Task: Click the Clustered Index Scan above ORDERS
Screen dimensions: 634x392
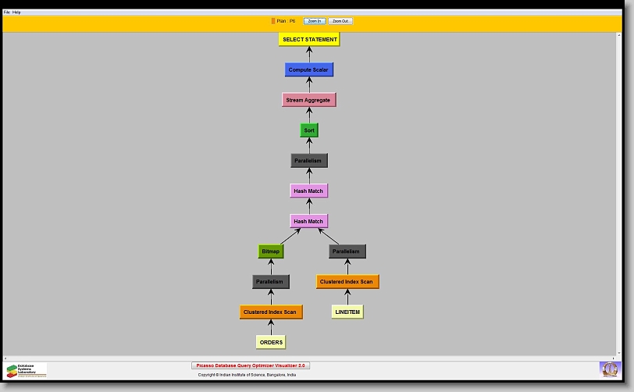Action: coord(270,312)
